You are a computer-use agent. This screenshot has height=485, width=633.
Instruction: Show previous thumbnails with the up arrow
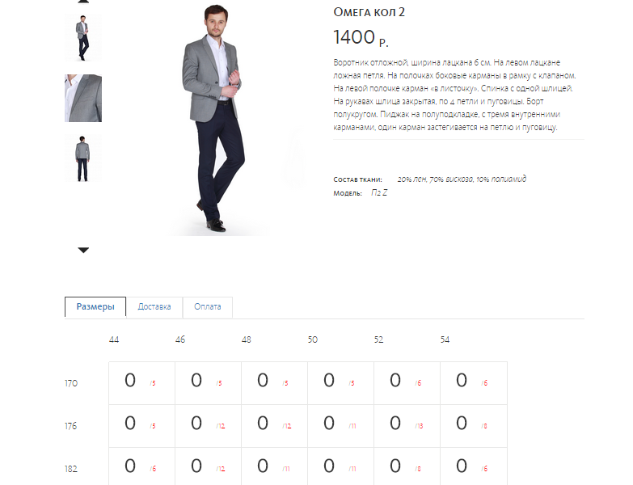[83, 1]
